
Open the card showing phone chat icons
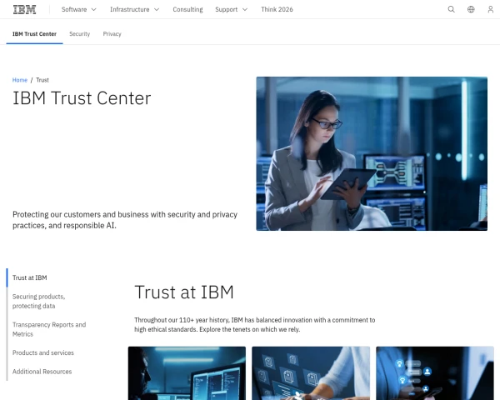pyautogui.click(x=435, y=373)
